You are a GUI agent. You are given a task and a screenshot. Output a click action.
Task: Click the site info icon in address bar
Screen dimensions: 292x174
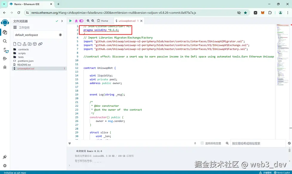[x=27, y=13]
